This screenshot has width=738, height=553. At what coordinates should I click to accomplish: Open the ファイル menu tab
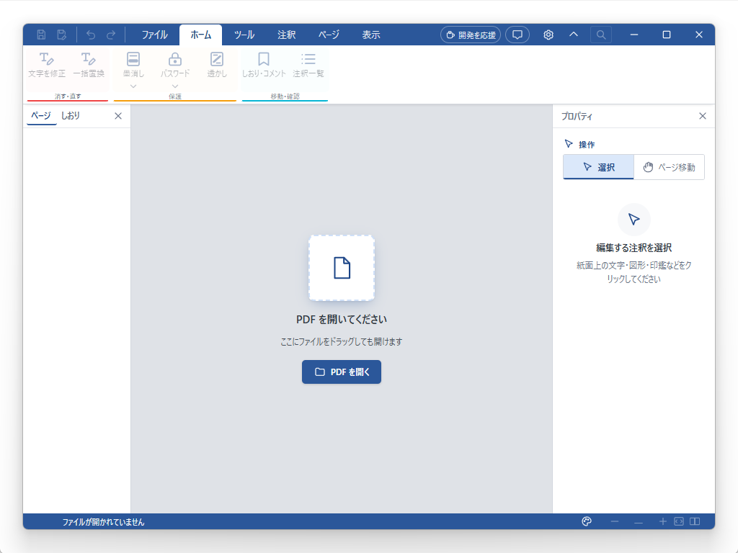[x=154, y=35]
